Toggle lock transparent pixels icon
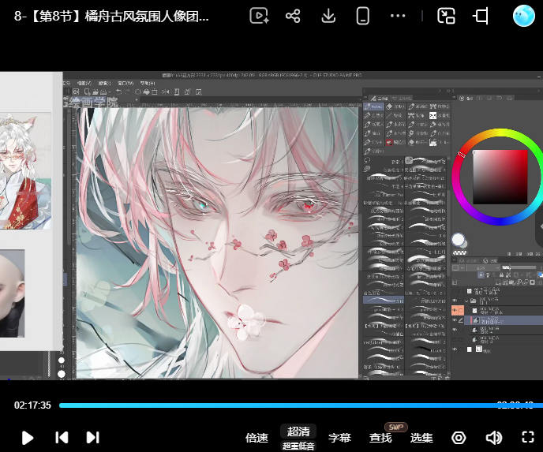The image size is (543, 452). point(507,275)
